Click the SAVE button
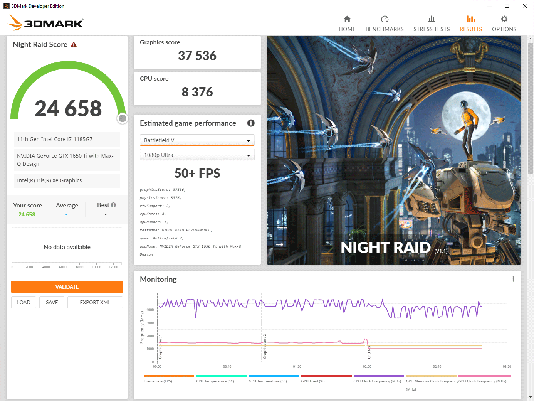The height and width of the screenshot is (401, 534). coord(52,302)
